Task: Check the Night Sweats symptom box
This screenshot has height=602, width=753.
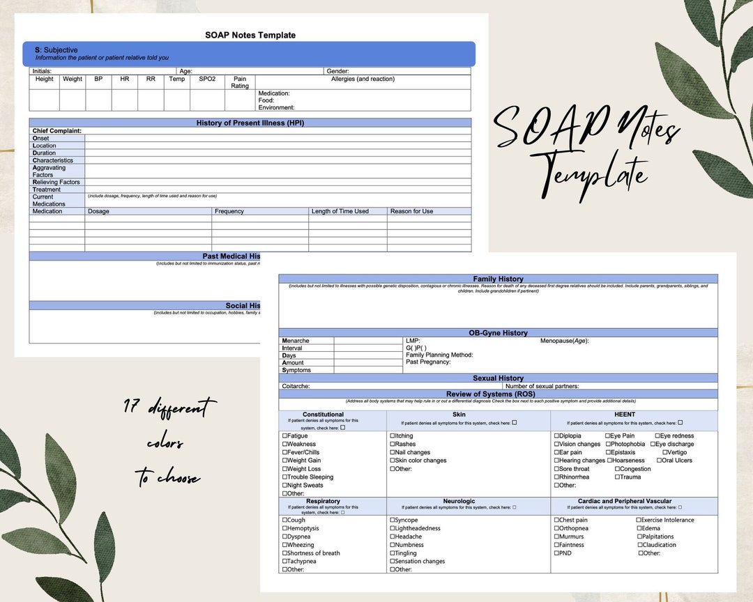Action: coord(284,485)
